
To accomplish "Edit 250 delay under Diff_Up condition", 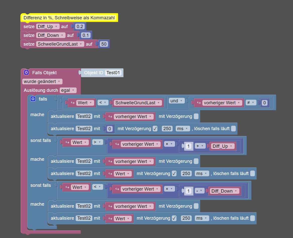I will [x=186, y=173].
